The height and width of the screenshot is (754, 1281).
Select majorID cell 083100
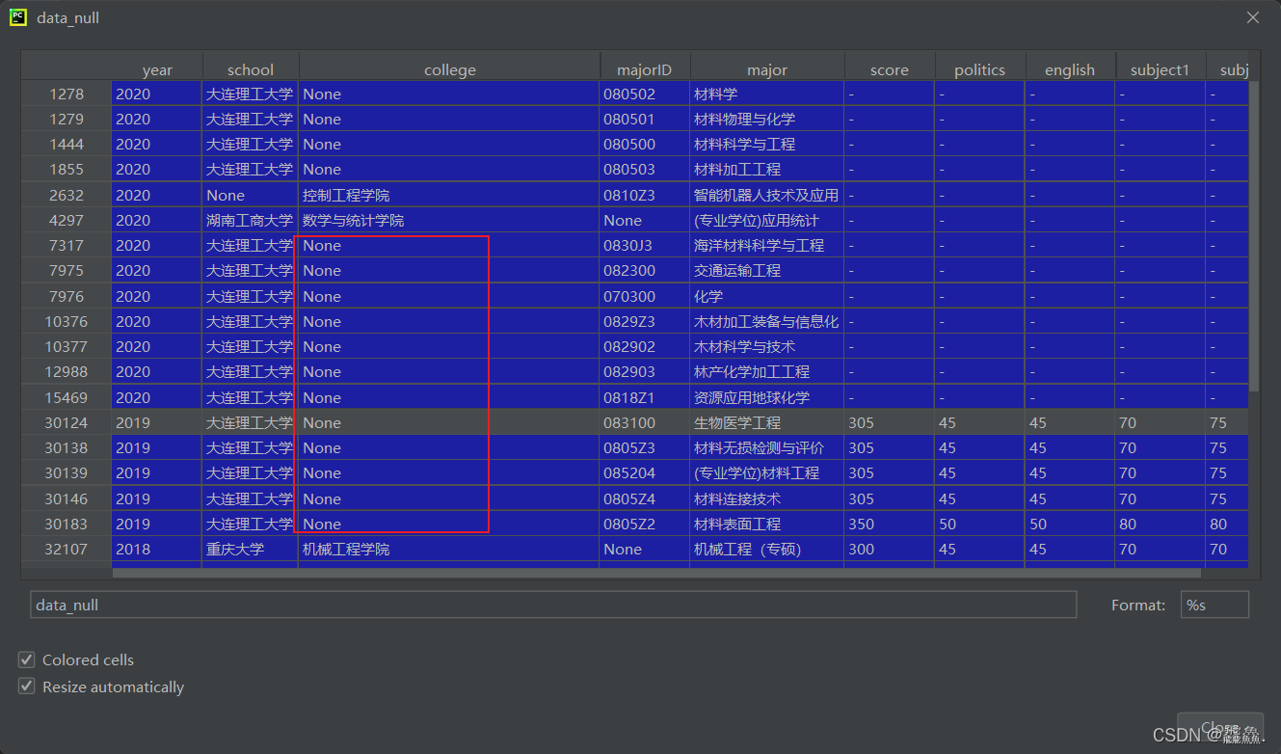(645, 422)
